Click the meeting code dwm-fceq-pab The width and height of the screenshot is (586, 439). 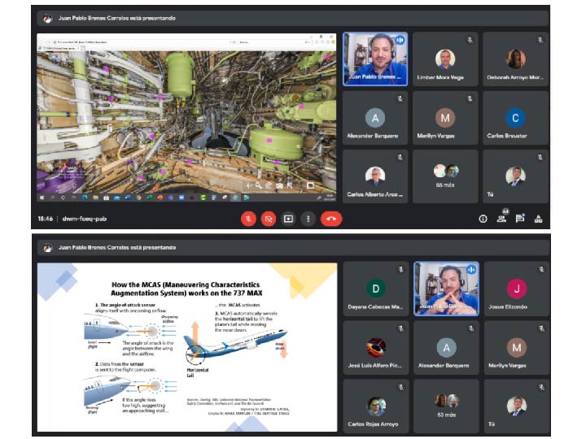tap(84, 219)
